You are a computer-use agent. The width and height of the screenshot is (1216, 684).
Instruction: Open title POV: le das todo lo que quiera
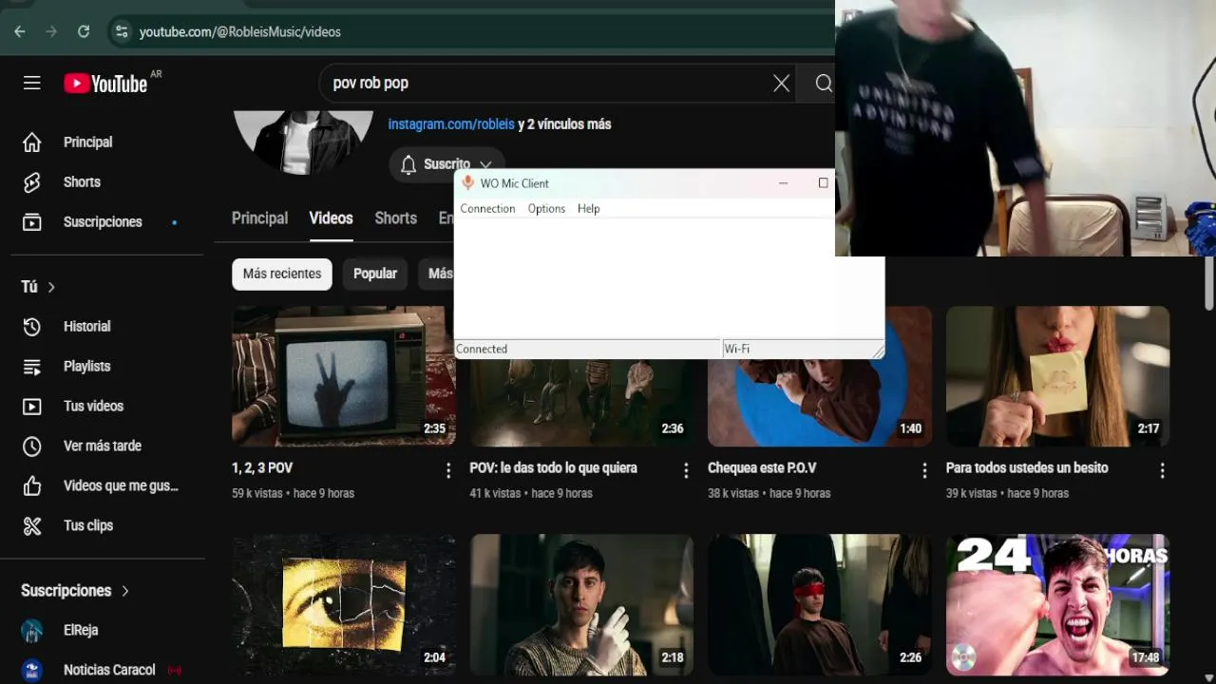tap(553, 468)
